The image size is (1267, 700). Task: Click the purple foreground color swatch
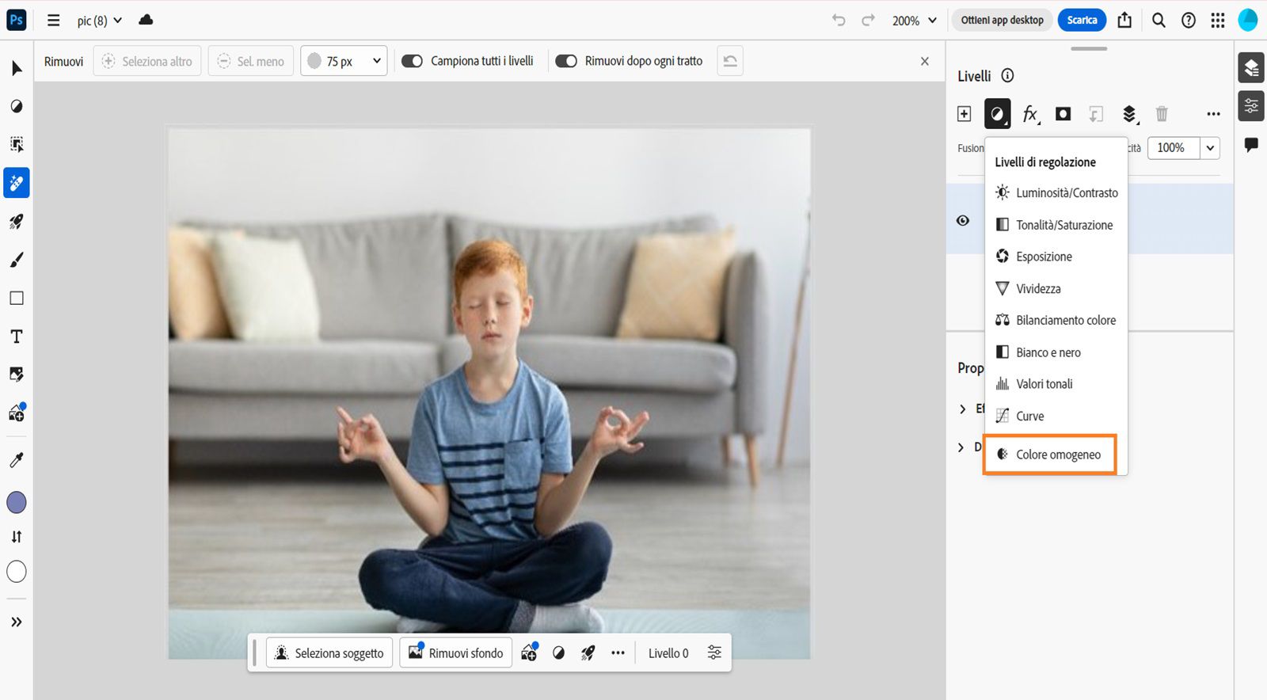pyautogui.click(x=17, y=502)
